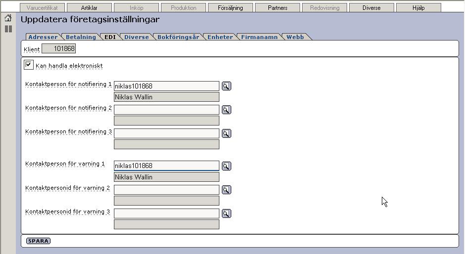Focus Kontaktperson för notifiering 1 input field

point(167,86)
